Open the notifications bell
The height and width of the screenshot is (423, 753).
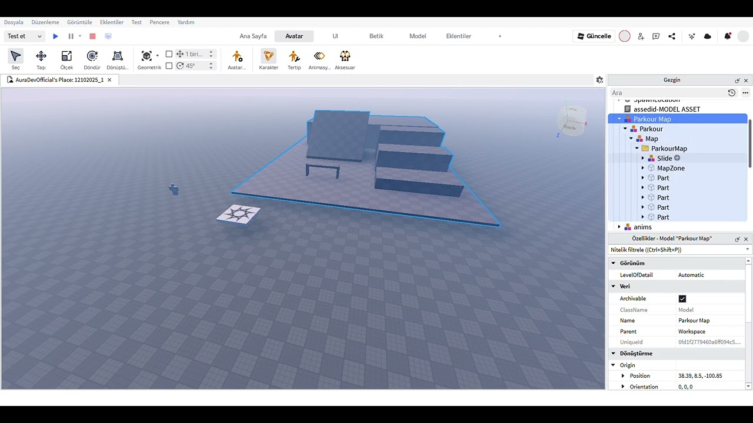[x=728, y=36]
